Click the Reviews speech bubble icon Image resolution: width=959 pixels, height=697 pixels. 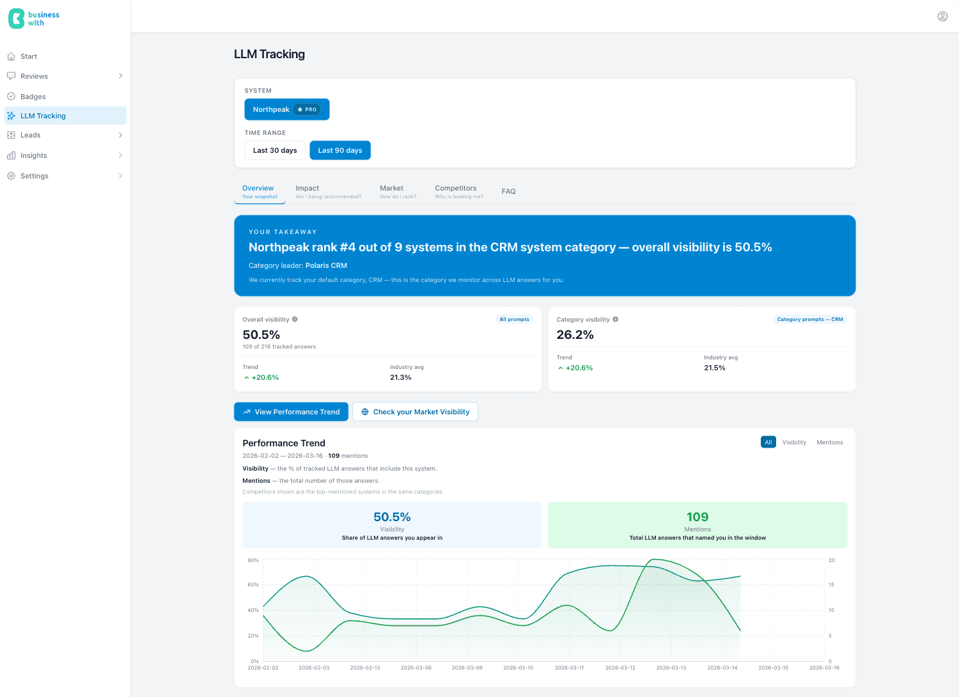click(11, 76)
